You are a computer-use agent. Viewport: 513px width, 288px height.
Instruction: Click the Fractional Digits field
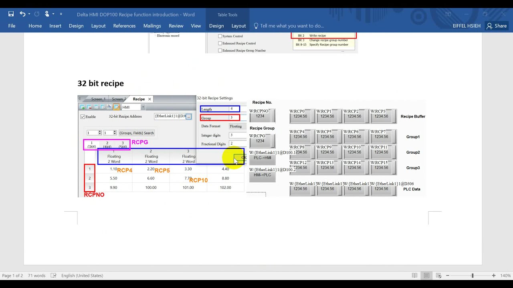pos(237,144)
